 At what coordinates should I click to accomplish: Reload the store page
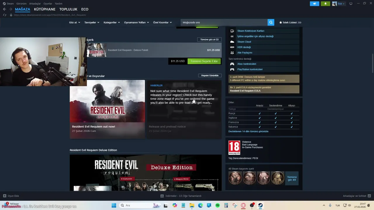tap(4, 15)
